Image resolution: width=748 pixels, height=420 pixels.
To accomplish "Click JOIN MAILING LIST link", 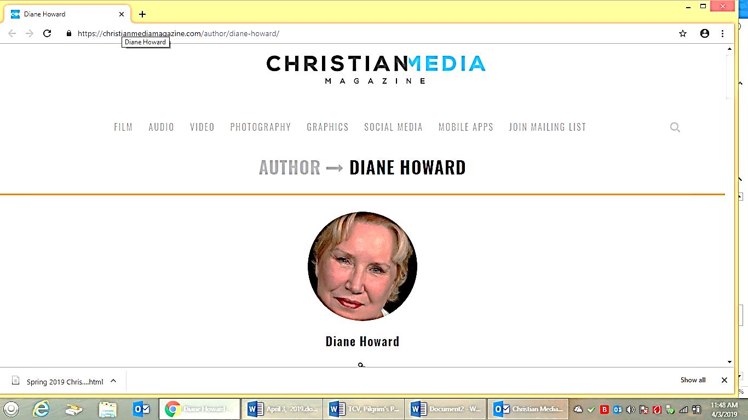I will pos(547,127).
